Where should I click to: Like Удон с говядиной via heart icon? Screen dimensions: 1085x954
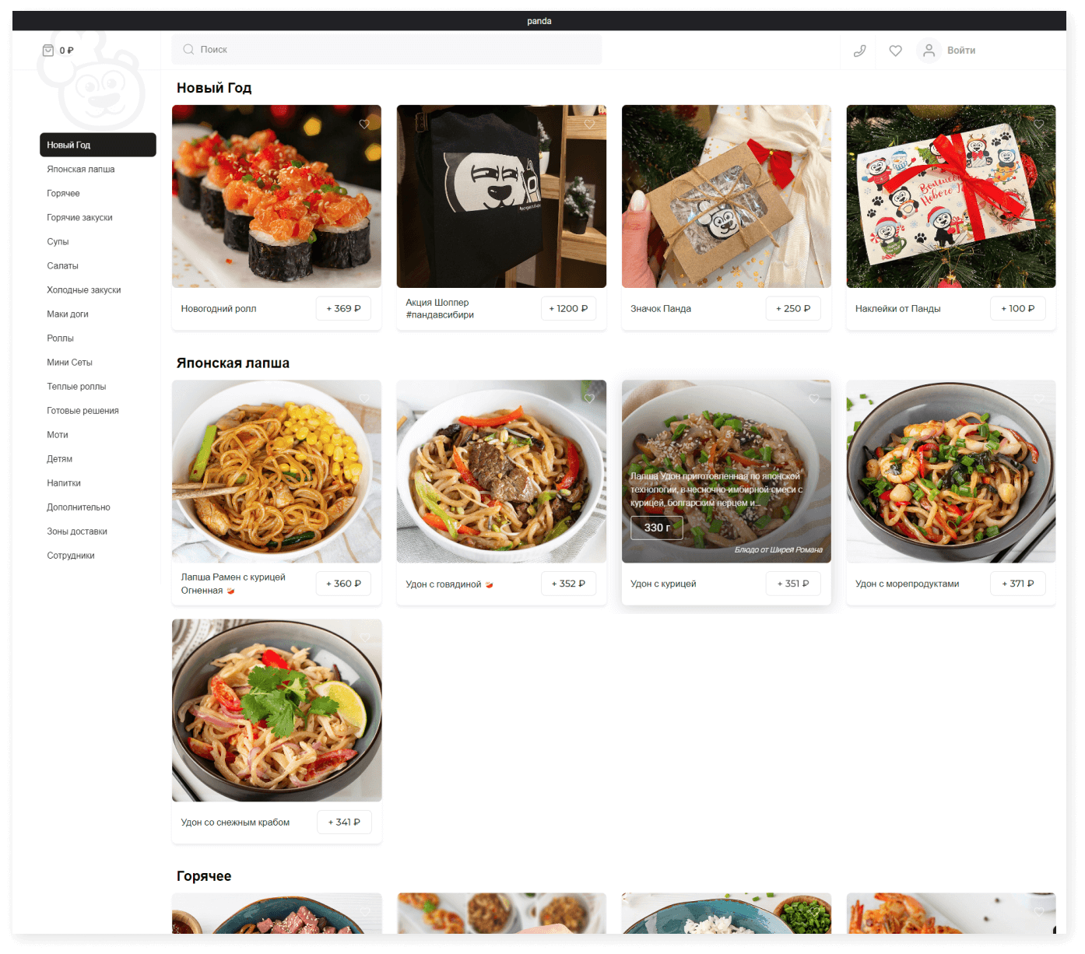589,399
